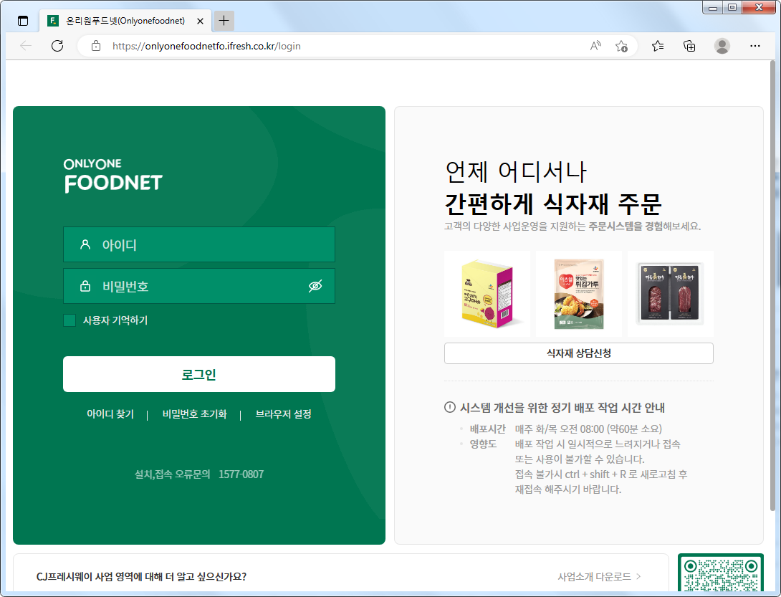Open a new browser tab
Screen dimensions: 781x597
pos(224,21)
